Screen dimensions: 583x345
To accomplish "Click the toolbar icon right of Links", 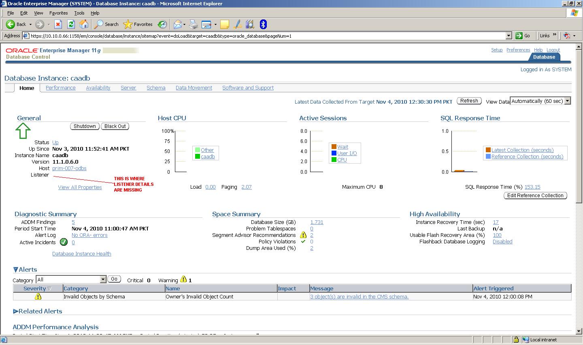I will (567, 36).
